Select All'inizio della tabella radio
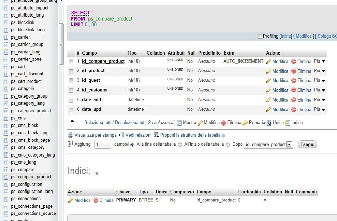The image size is (337, 221). point(180,145)
